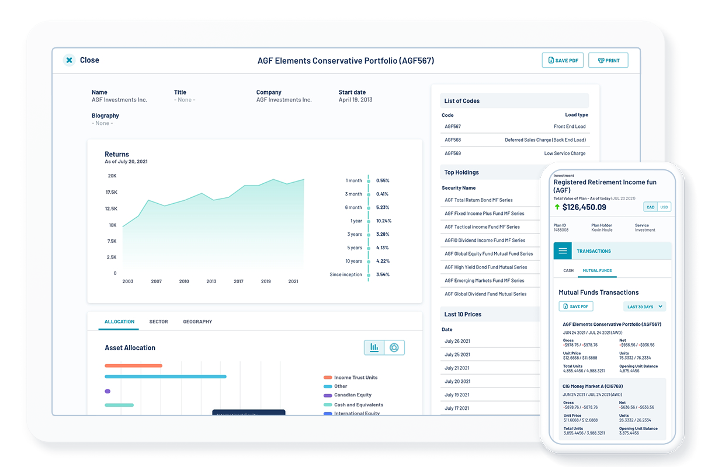The height and width of the screenshot is (467, 701).
Task: Click the 4.13% return value
Action: (383, 248)
